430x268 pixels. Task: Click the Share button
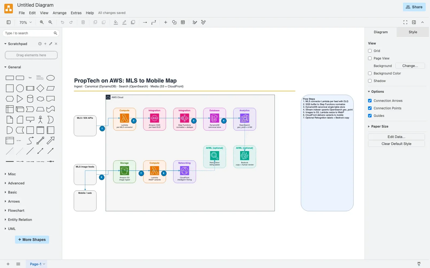[414, 7]
